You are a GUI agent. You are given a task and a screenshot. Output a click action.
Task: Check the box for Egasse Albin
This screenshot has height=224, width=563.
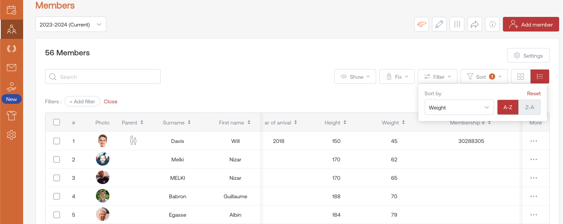point(57,215)
